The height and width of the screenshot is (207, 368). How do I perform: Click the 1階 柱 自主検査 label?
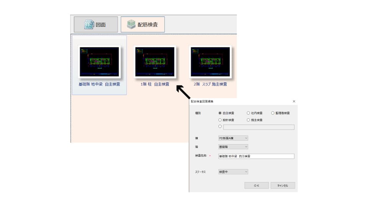click(155, 84)
